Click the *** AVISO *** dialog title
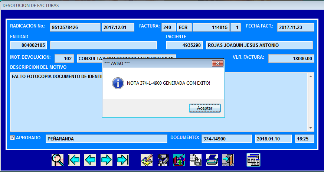 [x=117, y=63]
